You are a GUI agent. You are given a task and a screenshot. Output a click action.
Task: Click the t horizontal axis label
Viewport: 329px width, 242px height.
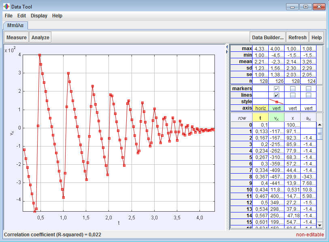coord(119,223)
